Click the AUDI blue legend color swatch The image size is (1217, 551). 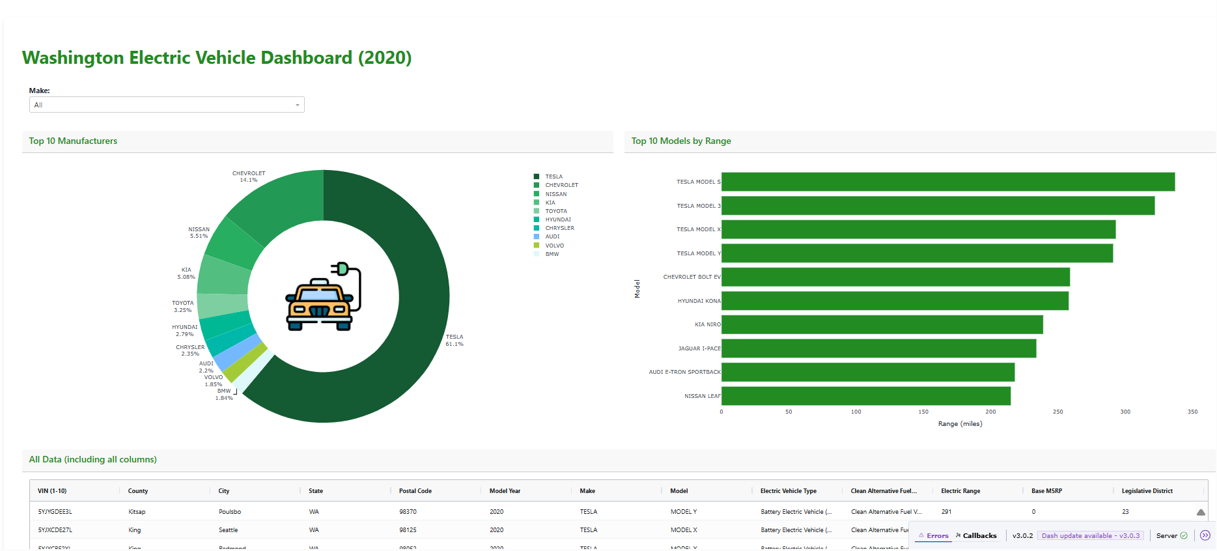(537, 236)
